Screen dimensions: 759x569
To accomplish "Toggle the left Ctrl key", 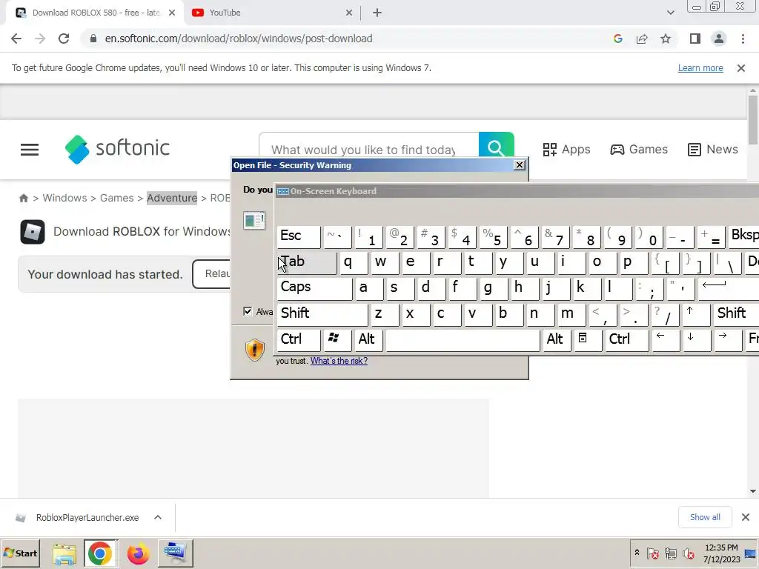I will pyautogui.click(x=299, y=339).
